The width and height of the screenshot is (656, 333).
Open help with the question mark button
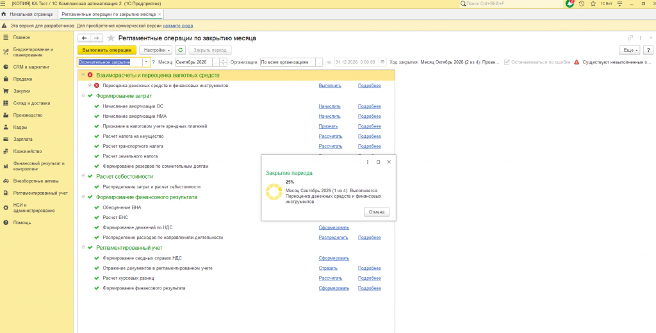click(648, 50)
